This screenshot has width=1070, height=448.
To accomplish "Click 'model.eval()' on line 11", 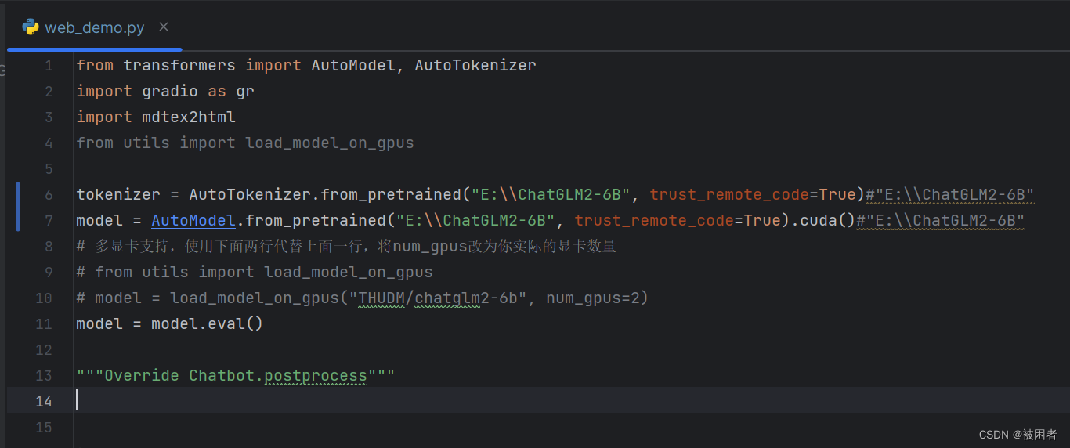I will click(x=208, y=324).
